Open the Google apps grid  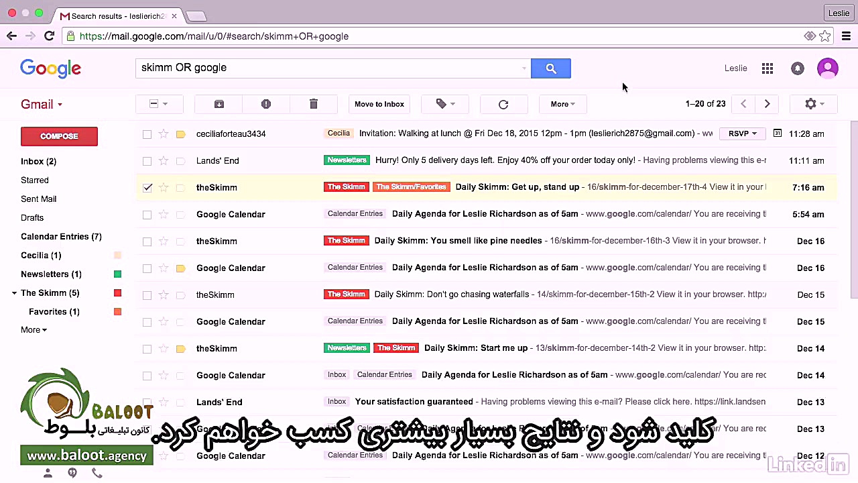point(767,68)
